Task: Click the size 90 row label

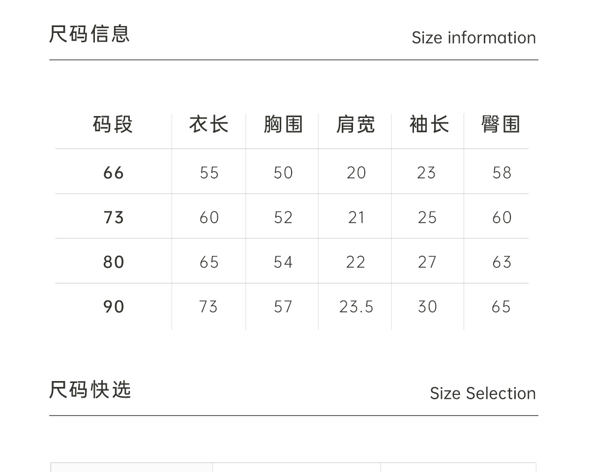Action: (x=114, y=307)
